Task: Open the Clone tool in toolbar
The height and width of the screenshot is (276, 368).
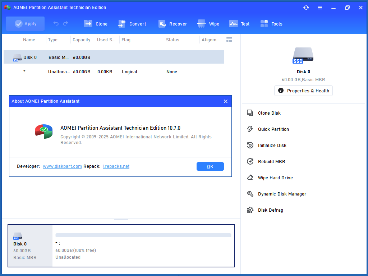Action: pyautogui.click(x=96, y=24)
